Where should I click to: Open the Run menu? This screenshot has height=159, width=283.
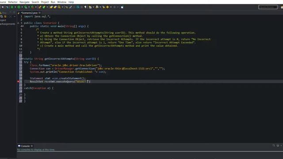[53, 2]
